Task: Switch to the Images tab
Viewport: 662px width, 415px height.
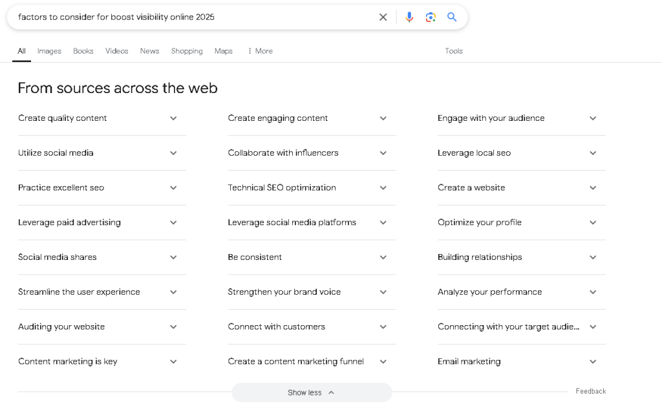Action: click(49, 51)
